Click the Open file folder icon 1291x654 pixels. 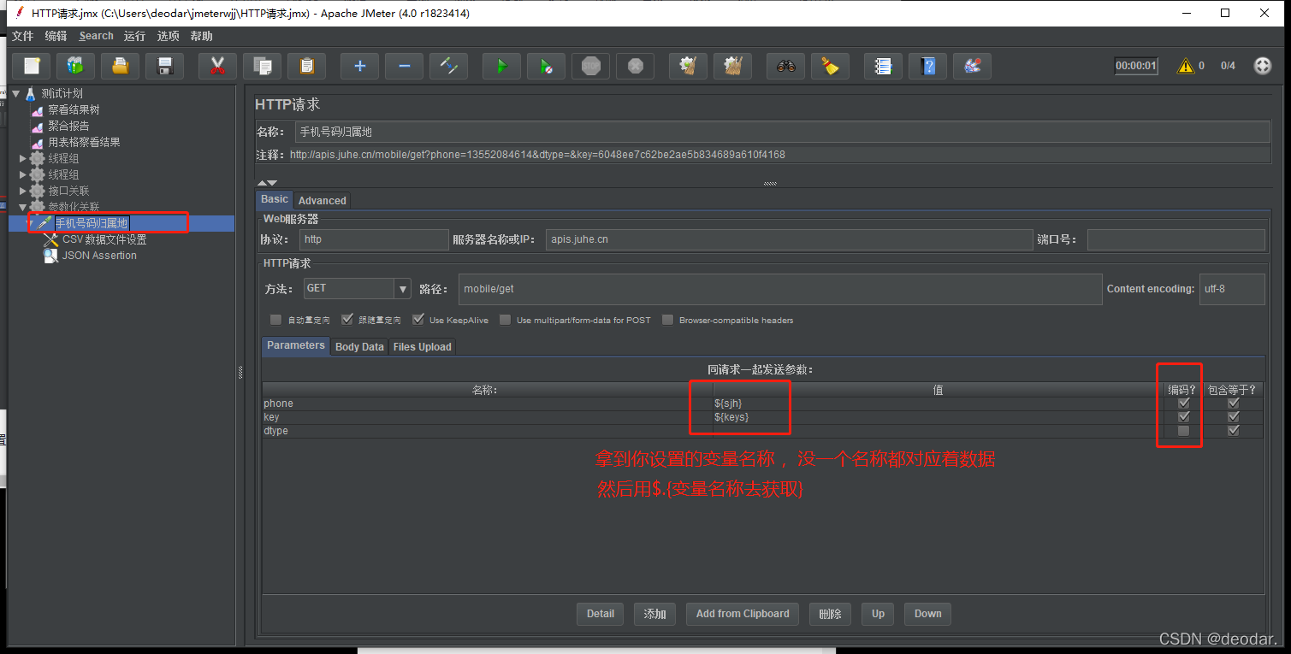121,66
